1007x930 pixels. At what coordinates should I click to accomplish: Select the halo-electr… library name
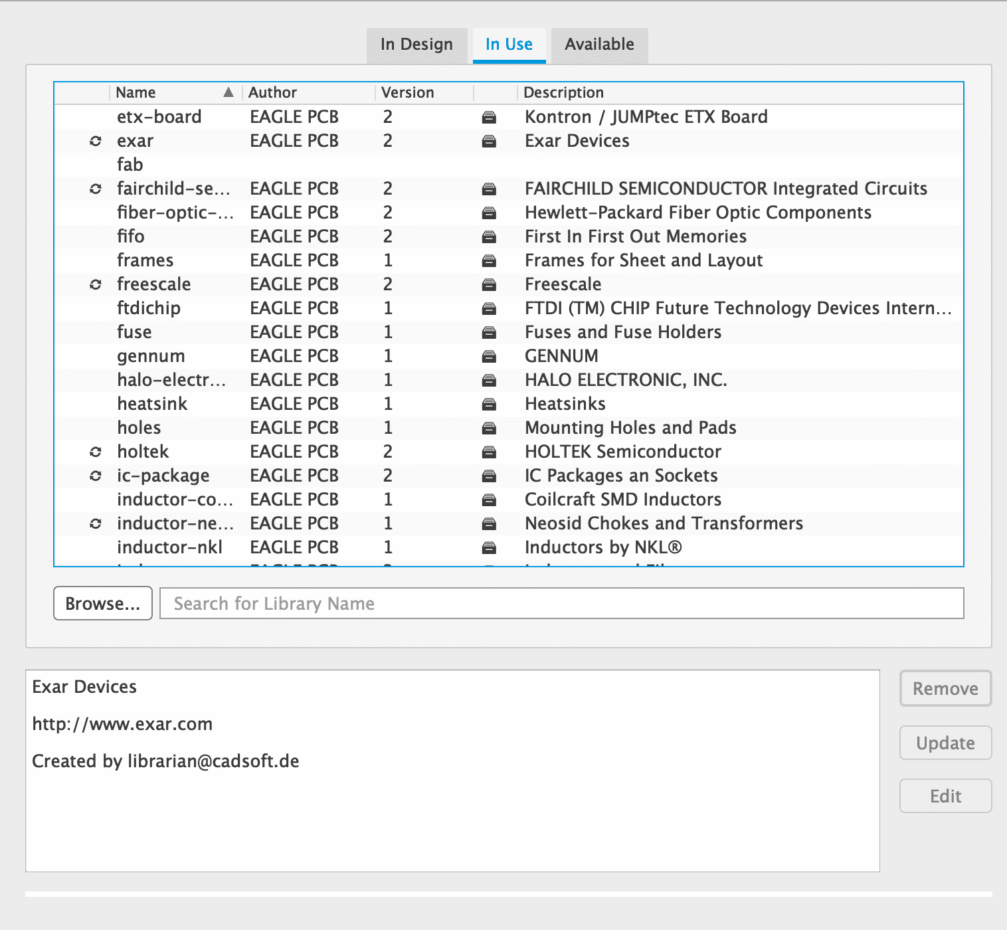coord(172,380)
